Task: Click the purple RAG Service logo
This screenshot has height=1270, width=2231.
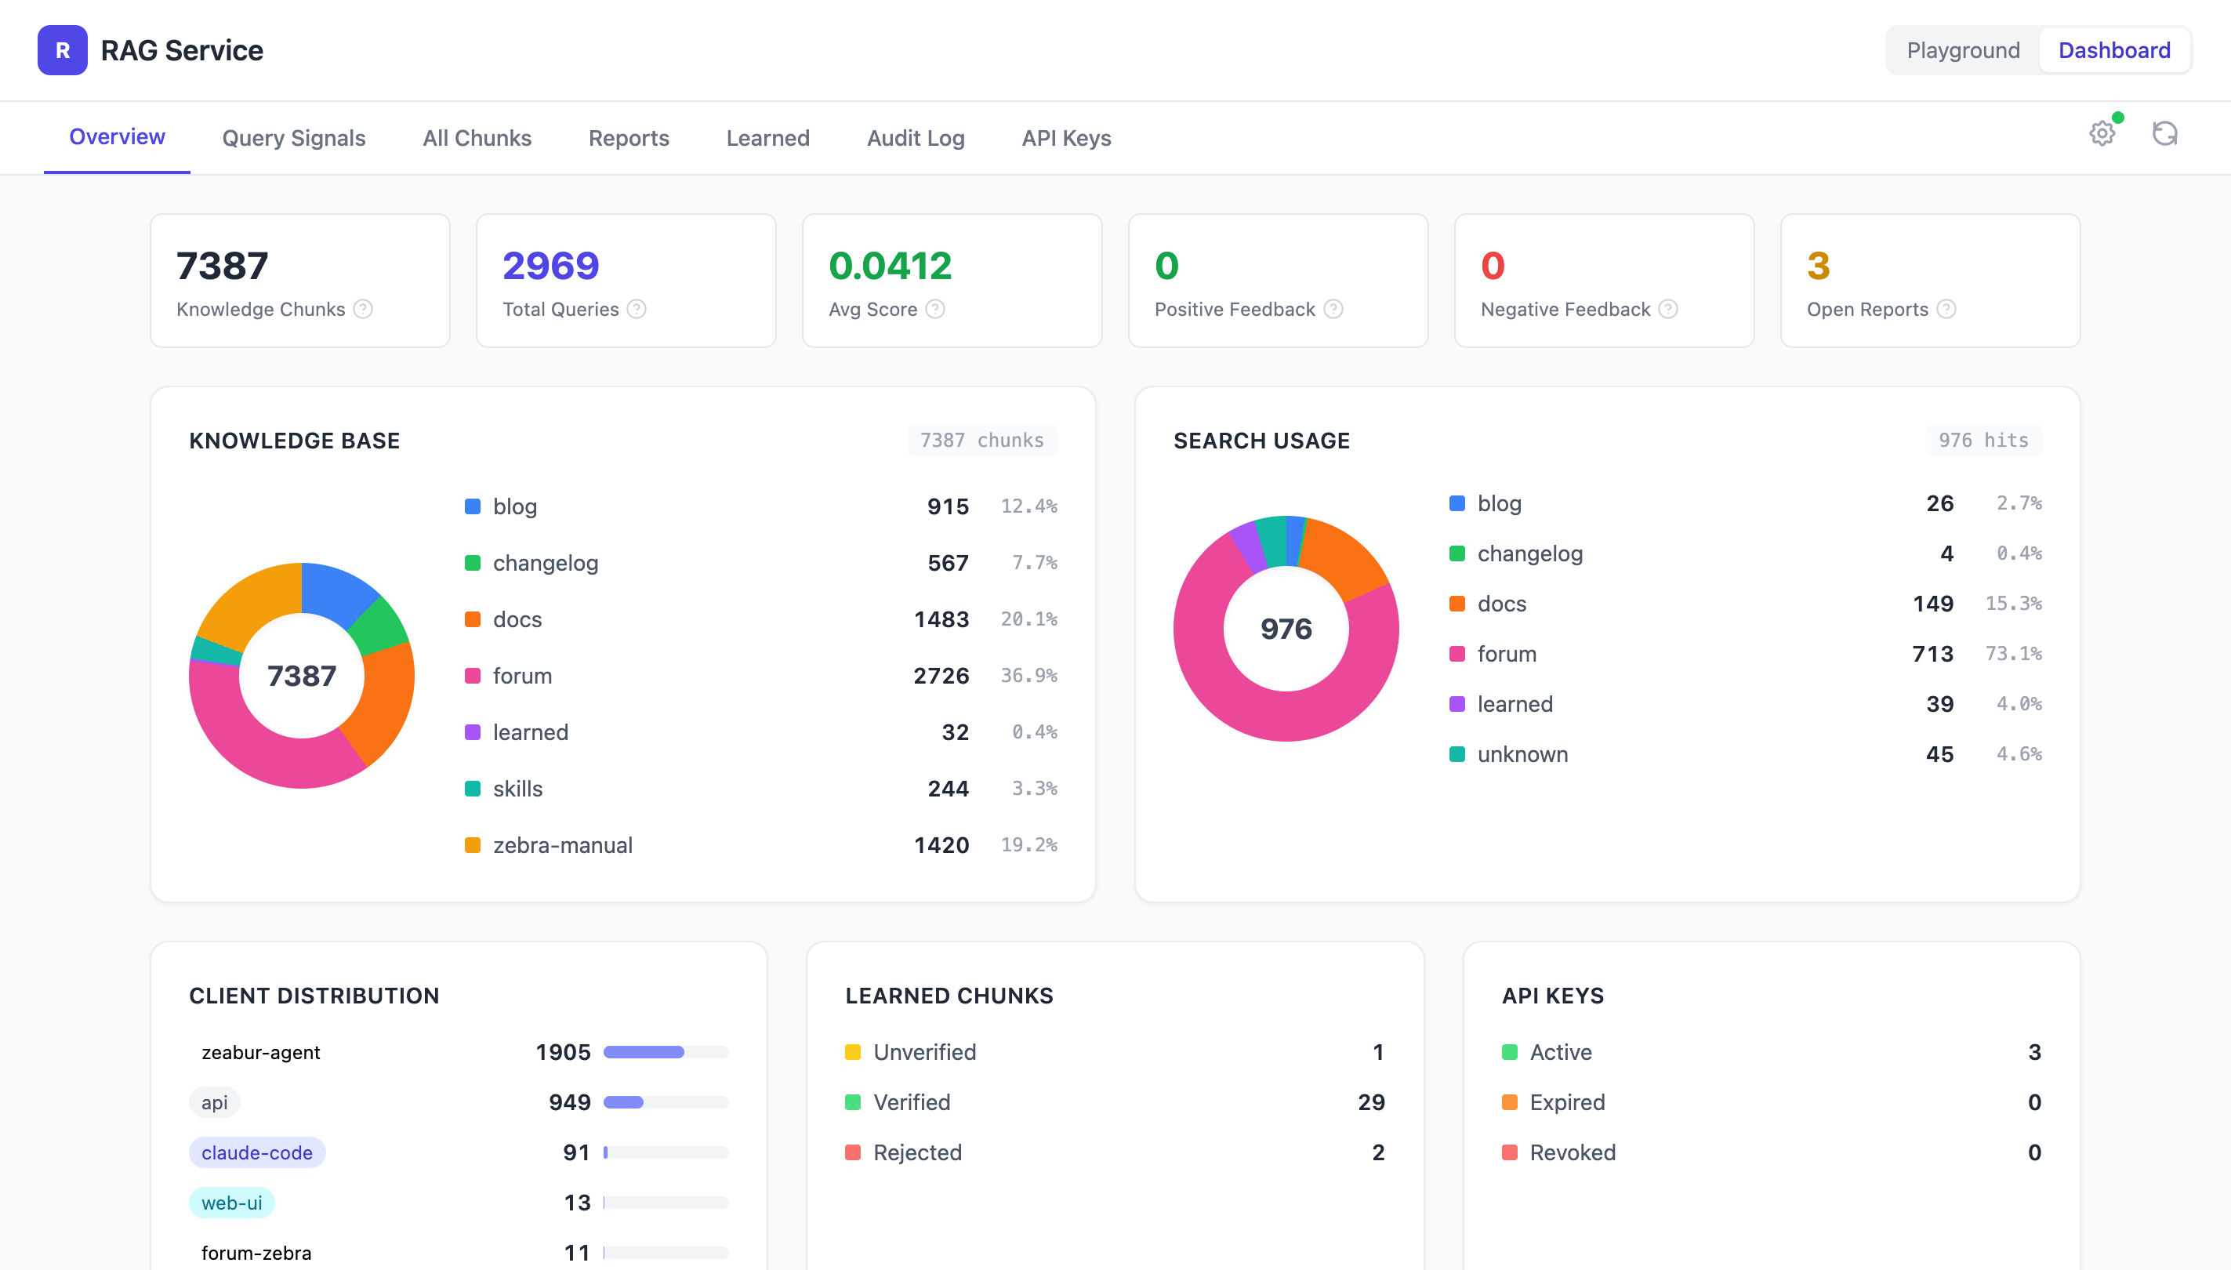Action: pos(61,49)
